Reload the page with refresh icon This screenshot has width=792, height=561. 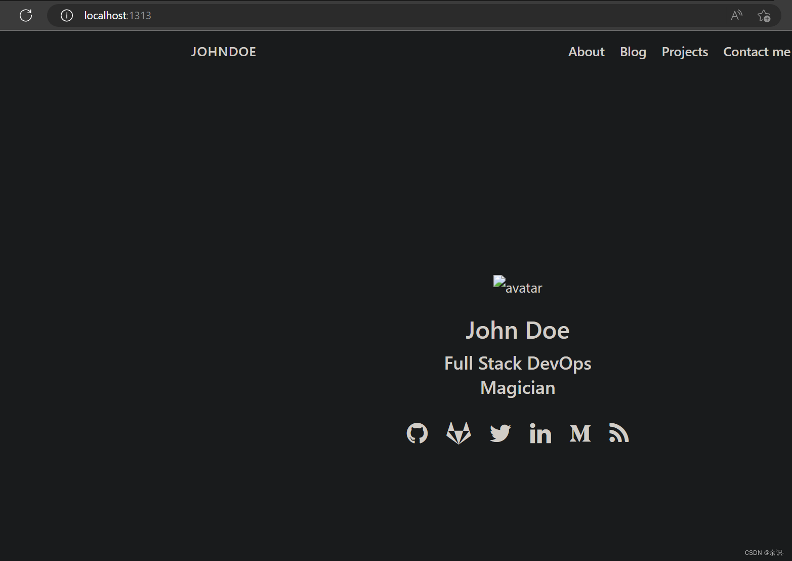click(26, 15)
